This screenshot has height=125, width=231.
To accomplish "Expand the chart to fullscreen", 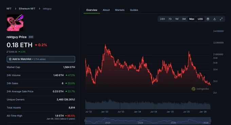I will tap(221, 19).
